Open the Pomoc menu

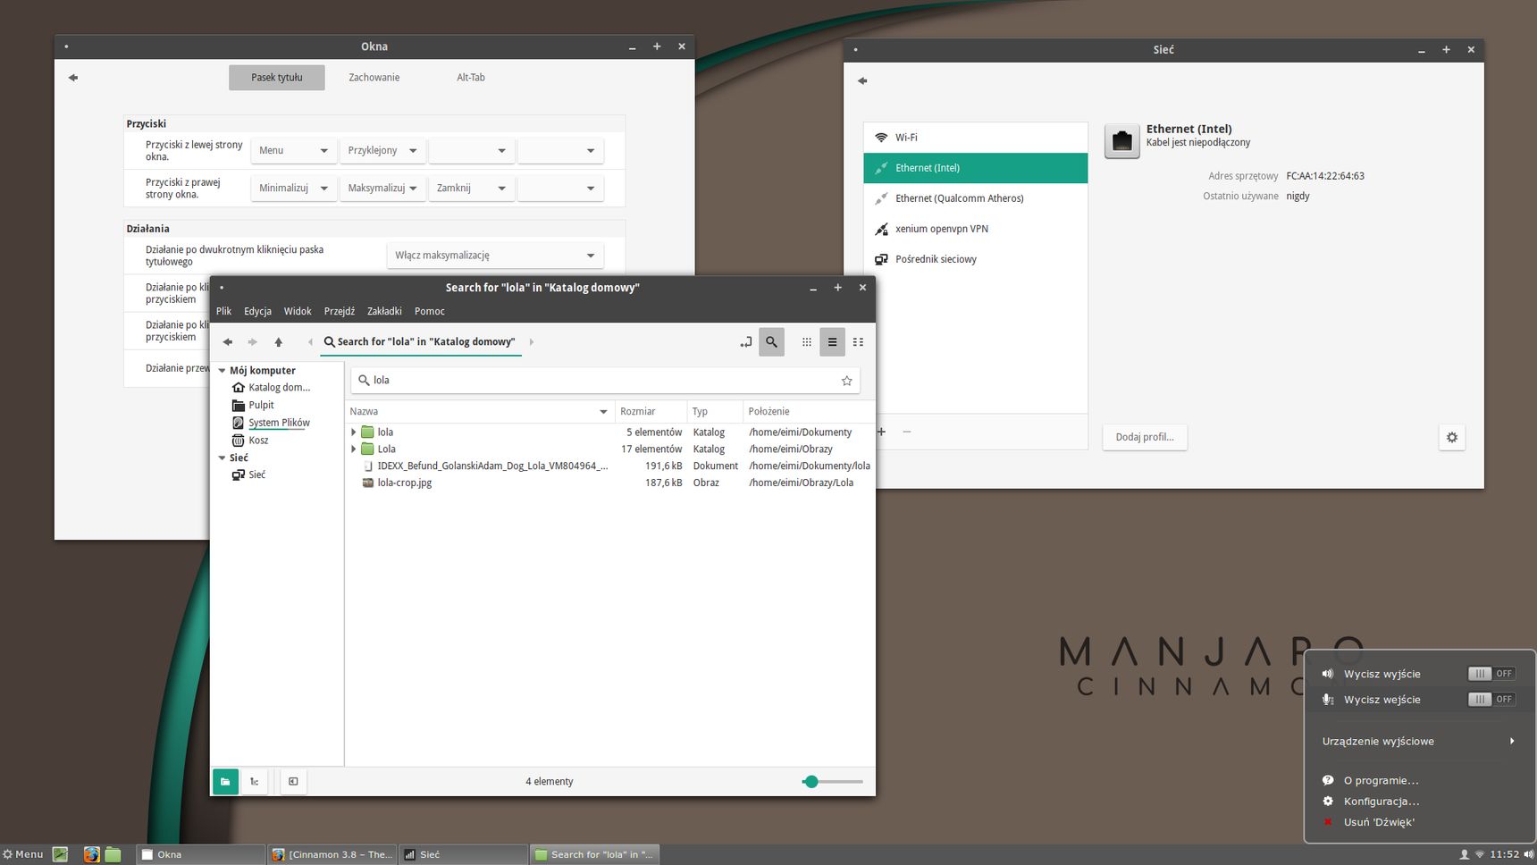(430, 312)
